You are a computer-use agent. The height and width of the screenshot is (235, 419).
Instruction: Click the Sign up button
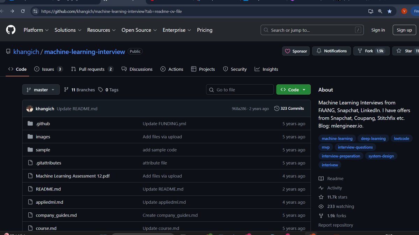[x=404, y=30]
